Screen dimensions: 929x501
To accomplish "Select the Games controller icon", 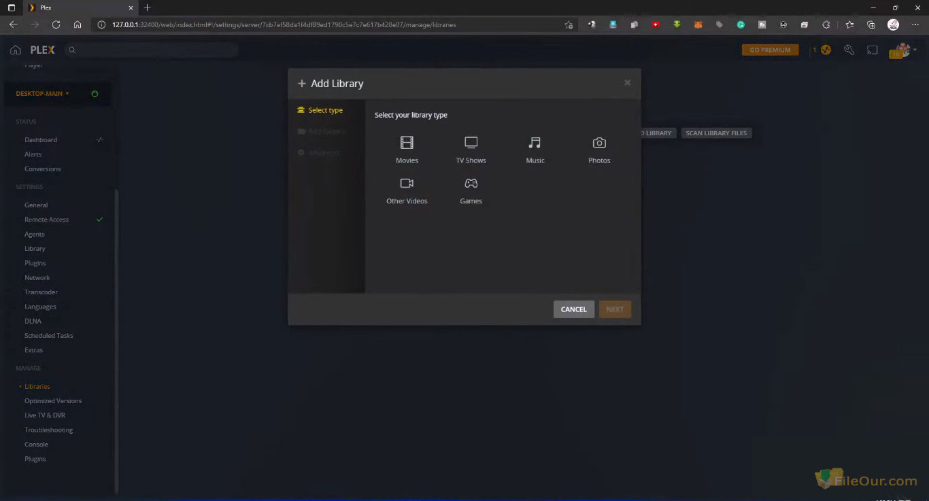I will [x=471, y=183].
